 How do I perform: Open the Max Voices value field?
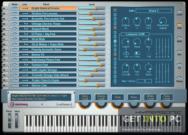[144, 81]
